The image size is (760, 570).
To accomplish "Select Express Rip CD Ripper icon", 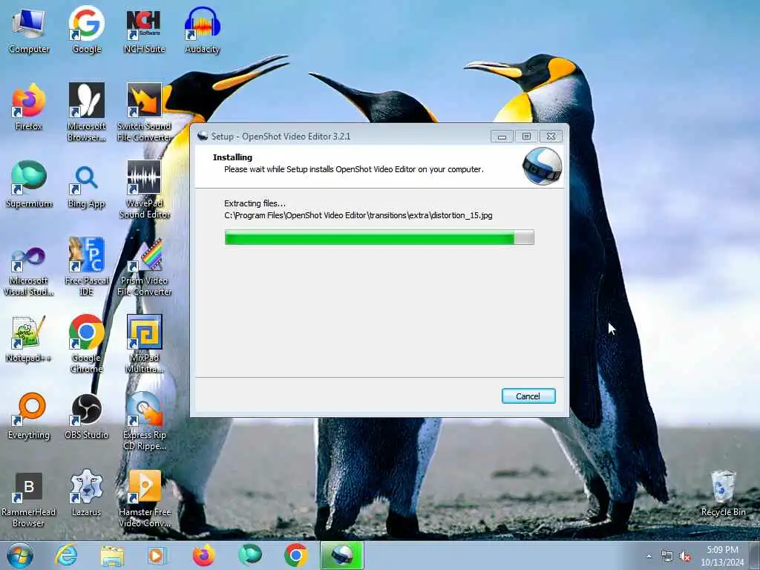I will [144, 422].
